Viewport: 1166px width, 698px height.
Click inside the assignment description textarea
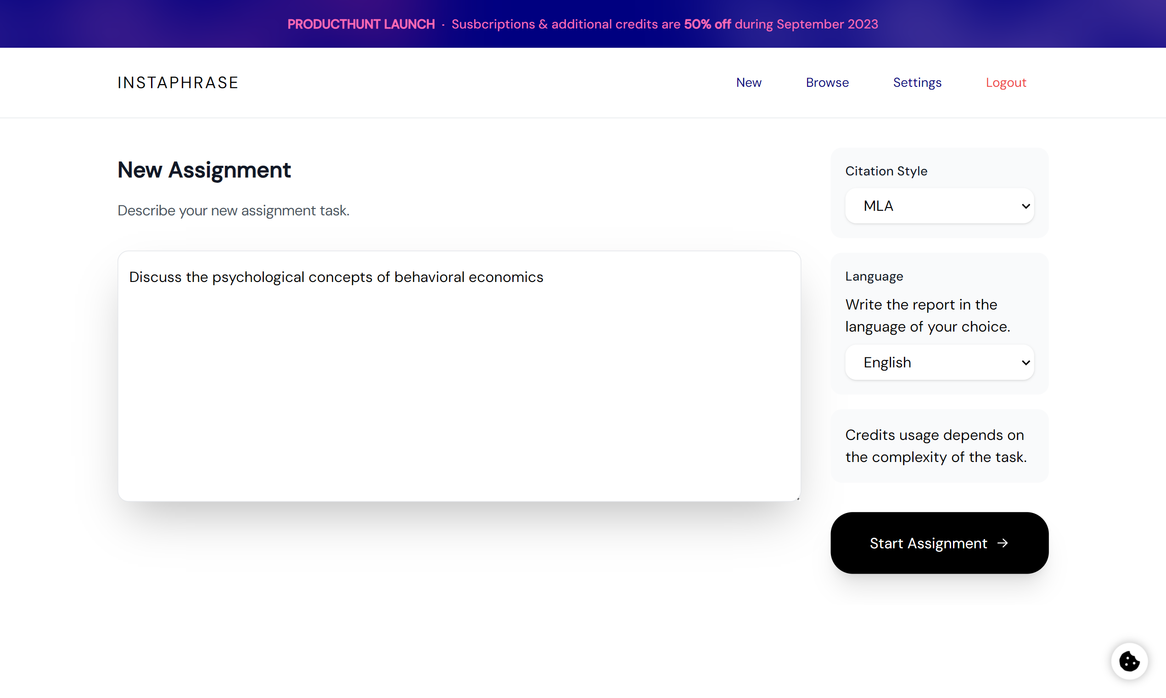(x=459, y=376)
